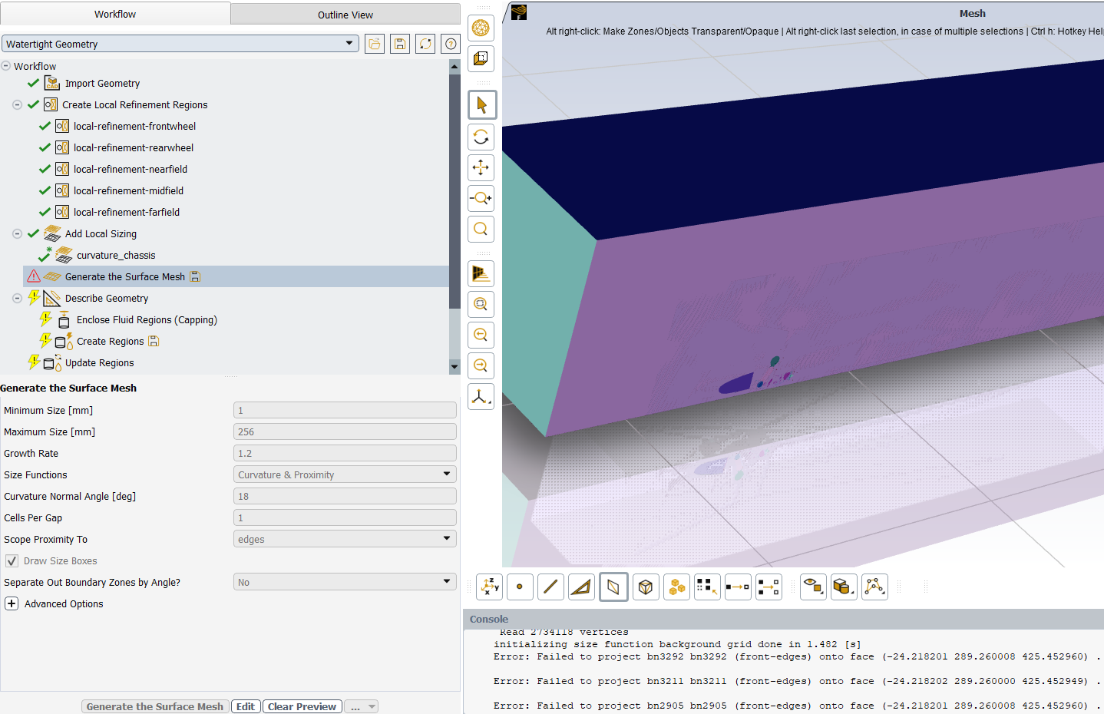This screenshot has width=1104, height=714.
Task: Open a saved workflow with the folder icon
Action: [x=375, y=44]
